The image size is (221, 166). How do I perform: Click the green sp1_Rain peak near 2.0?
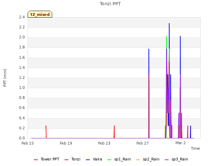click(166, 36)
